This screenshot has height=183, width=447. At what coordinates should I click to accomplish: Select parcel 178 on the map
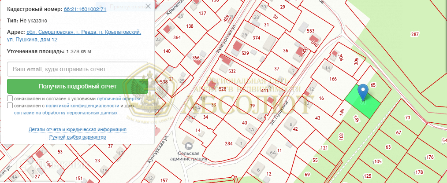[419, 172]
